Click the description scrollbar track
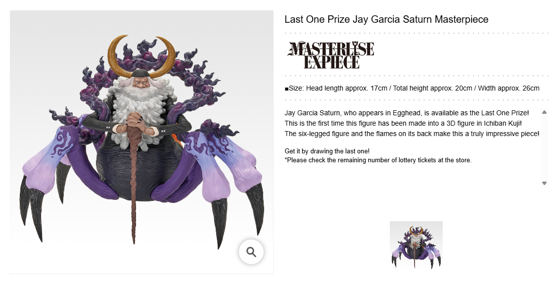 click(544, 148)
